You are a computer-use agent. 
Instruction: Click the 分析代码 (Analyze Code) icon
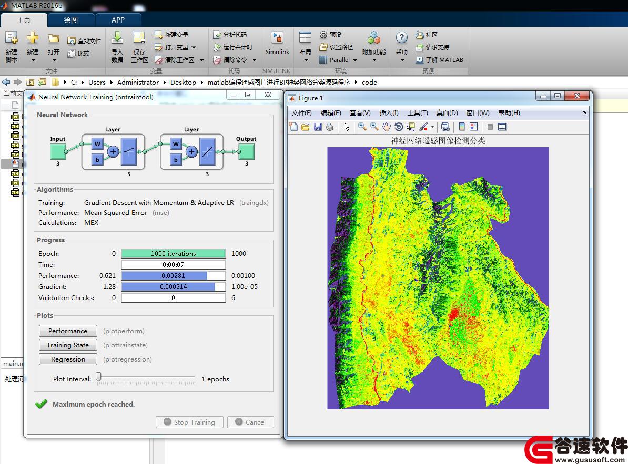pyautogui.click(x=217, y=35)
